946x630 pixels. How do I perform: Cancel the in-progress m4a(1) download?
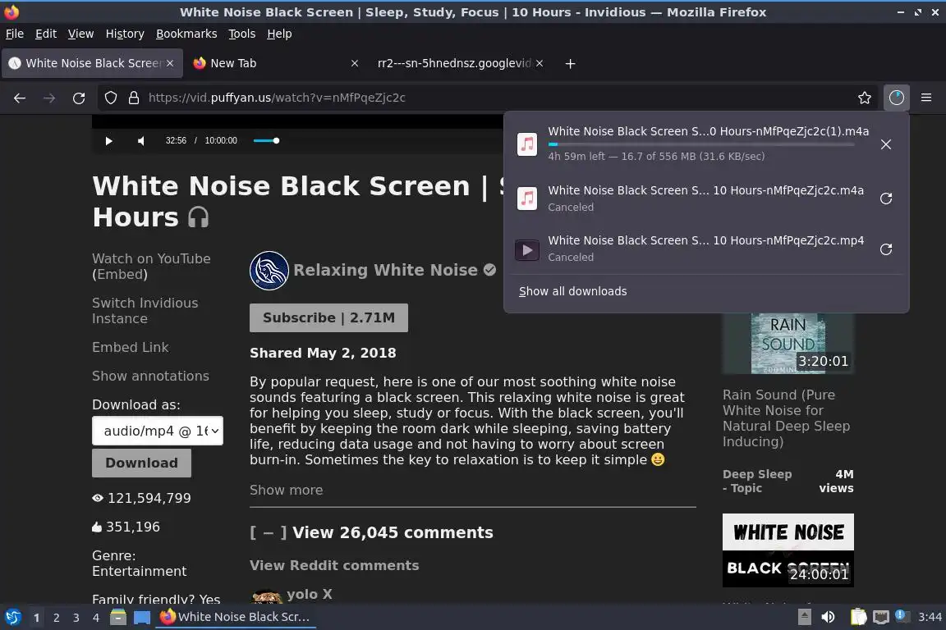886,144
